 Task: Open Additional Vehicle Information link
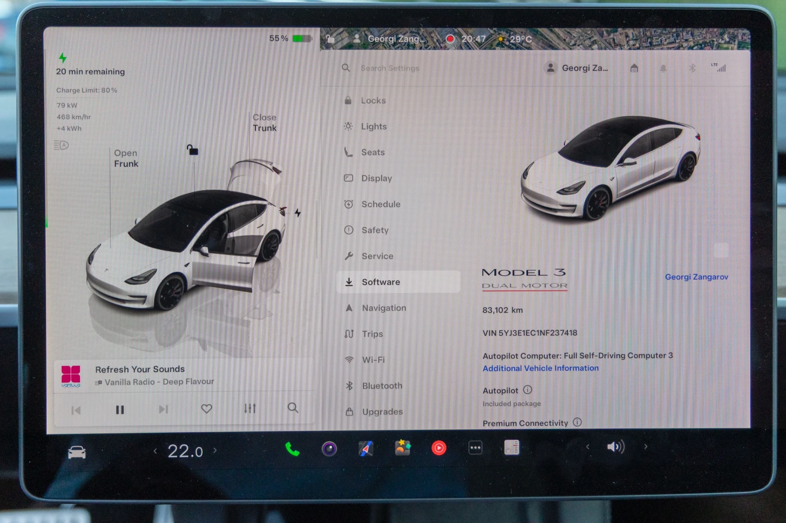pyautogui.click(x=540, y=368)
